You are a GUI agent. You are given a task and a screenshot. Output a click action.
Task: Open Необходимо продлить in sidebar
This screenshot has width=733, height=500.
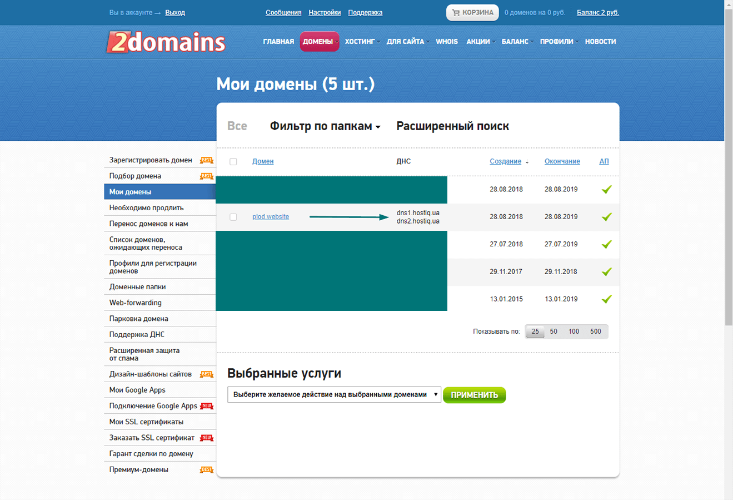[x=146, y=208]
